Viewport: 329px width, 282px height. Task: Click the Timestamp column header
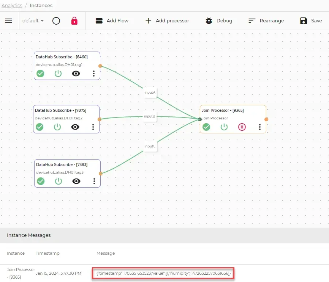point(47,253)
